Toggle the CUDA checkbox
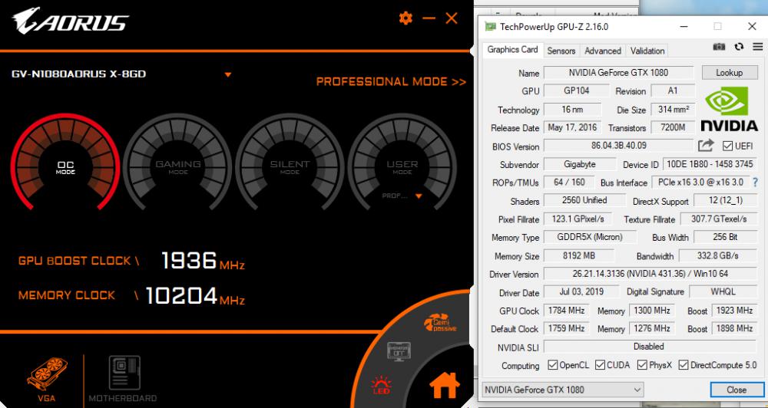The image size is (768, 408). point(601,366)
